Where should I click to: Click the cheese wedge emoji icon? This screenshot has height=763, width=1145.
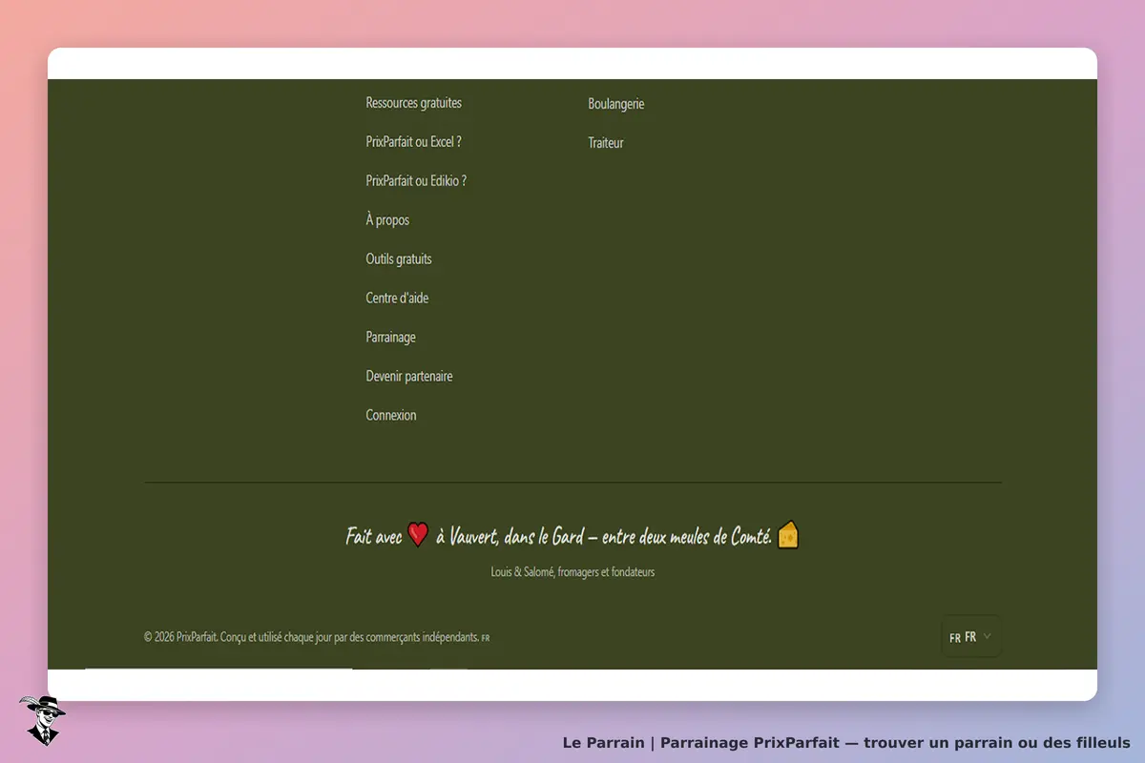(788, 534)
